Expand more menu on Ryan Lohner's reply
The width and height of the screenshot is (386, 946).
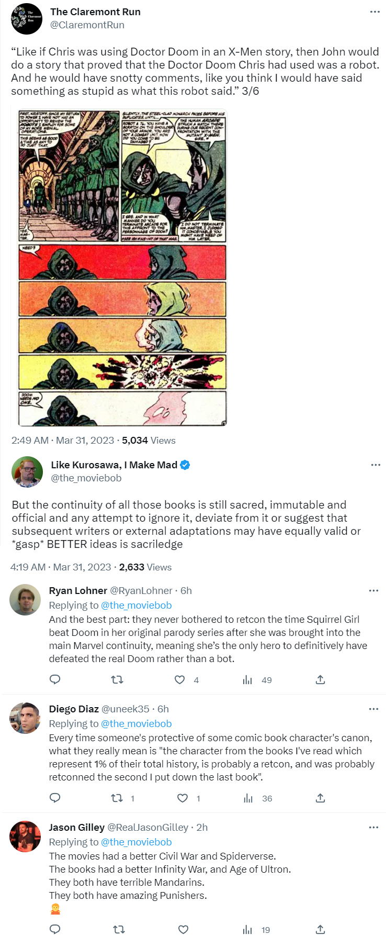(x=373, y=590)
